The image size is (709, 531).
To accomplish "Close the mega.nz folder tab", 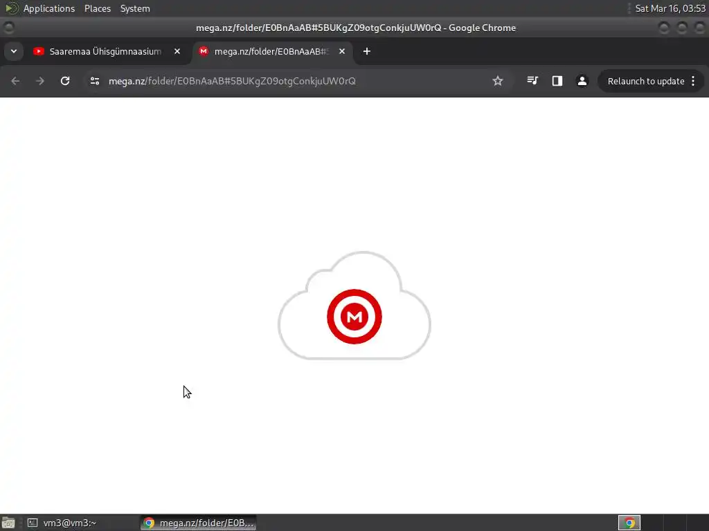I will [x=342, y=51].
